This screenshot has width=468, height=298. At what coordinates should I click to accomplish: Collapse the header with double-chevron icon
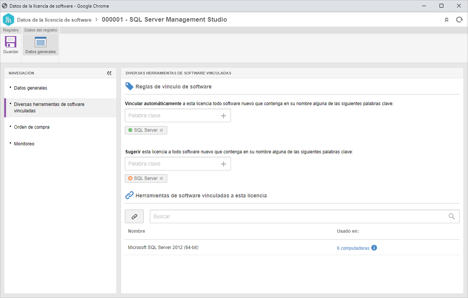pyautogui.click(x=446, y=20)
